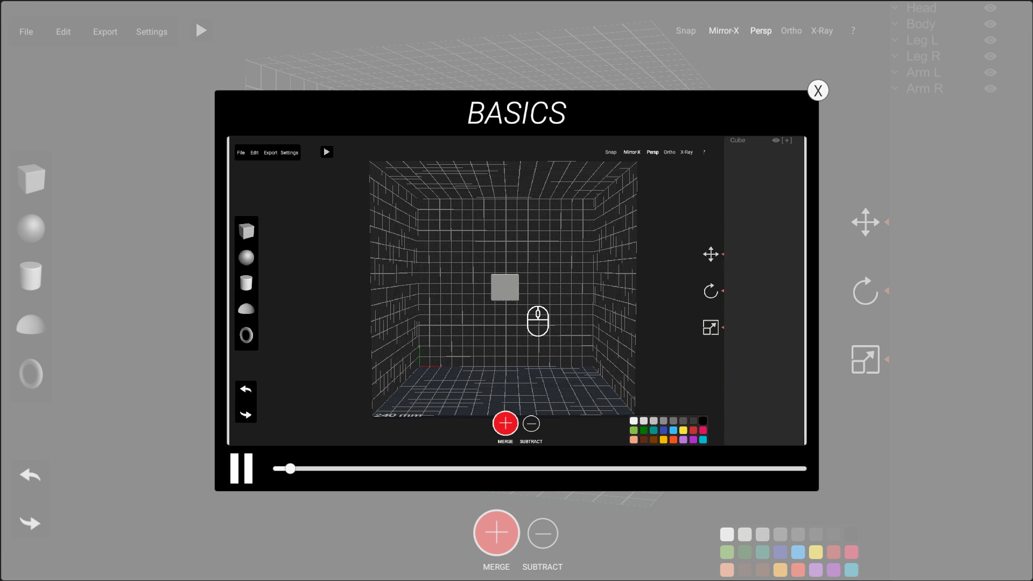Open the File menu

pos(25,31)
